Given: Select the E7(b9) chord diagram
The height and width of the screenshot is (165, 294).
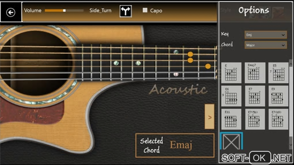Looking at the screenshot, I should tap(278, 119).
